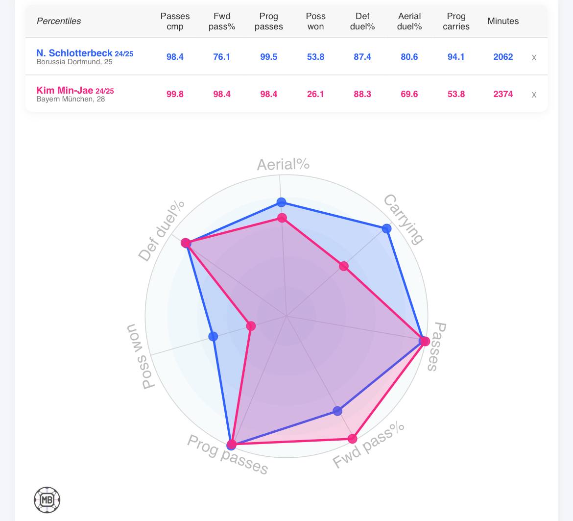Open Kim Min-Jae 24/25 player link
The height and width of the screenshot is (521, 573).
pos(75,91)
